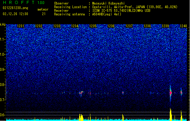
Task: Click the tallest yellow power spike after 1239
Action: [171, 114]
